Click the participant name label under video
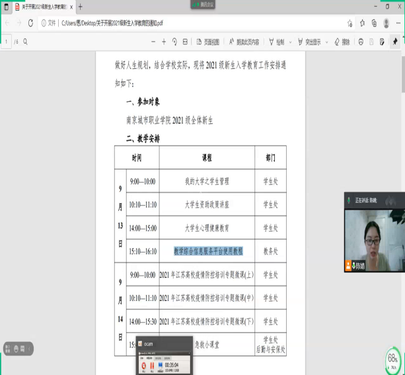The width and height of the screenshot is (405, 375). click(x=359, y=266)
